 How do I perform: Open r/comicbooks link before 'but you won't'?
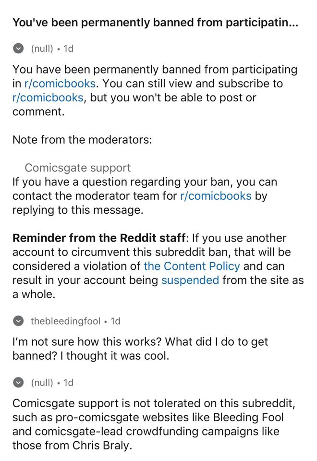(x=47, y=97)
